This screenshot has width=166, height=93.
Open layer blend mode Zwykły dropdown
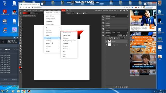click(x=112, y=35)
